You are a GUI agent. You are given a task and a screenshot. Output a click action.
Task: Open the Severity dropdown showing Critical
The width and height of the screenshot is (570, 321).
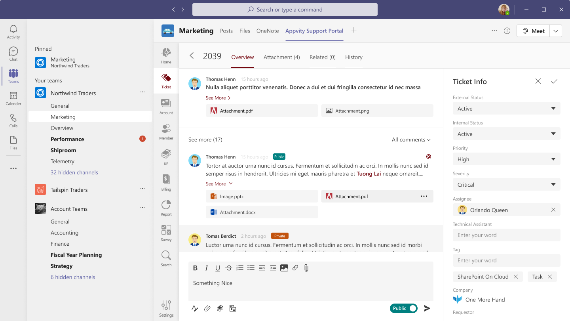[x=506, y=185]
